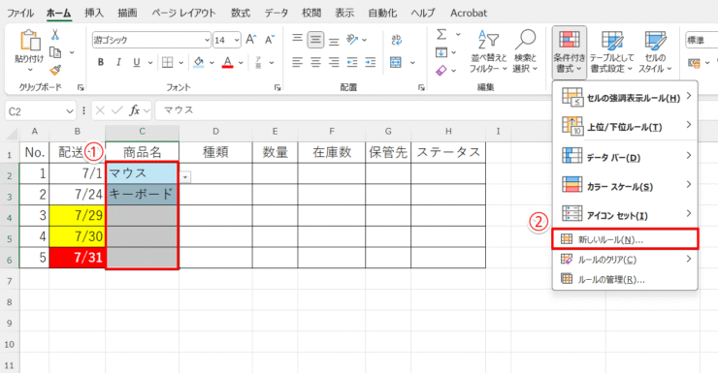The image size is (718, 373).
Task: Open the font size dropdown showing 14
Action: 237,41
